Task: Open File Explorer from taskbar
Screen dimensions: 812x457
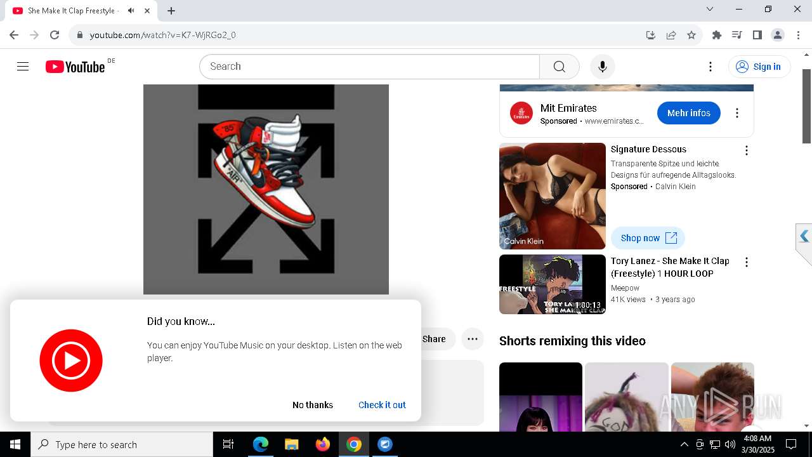Action: click(291, 444)
